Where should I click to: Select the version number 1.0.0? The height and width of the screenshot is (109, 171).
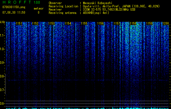click(x=37, y=2)
